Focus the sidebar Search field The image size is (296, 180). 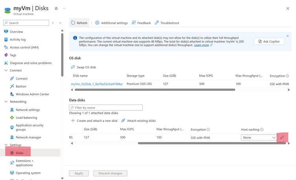coord(26,23)
